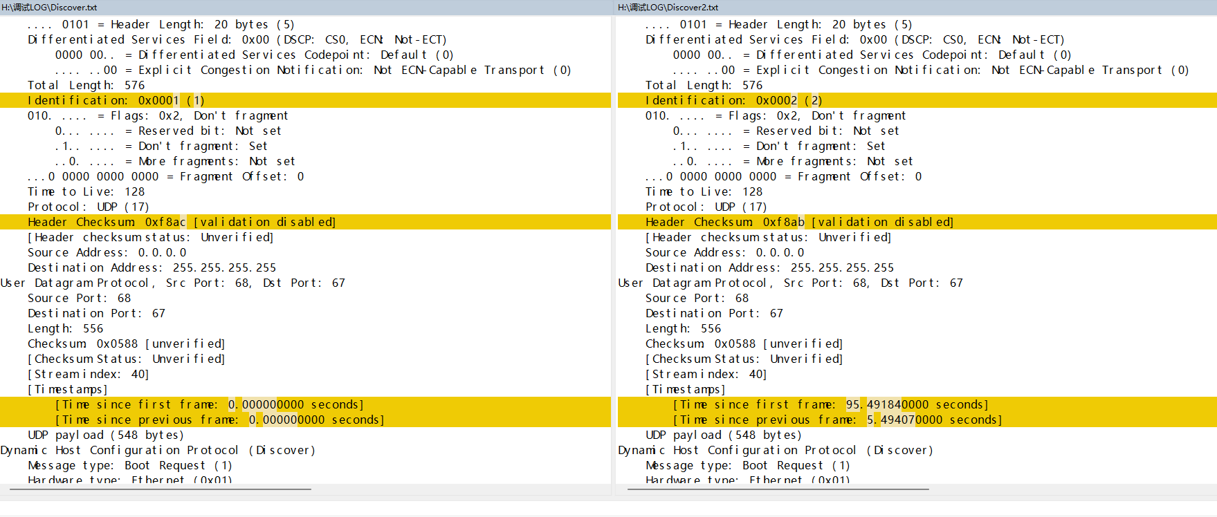
Task: Click left pane UDP payload (548 bytes)
Action: (106, 435)
